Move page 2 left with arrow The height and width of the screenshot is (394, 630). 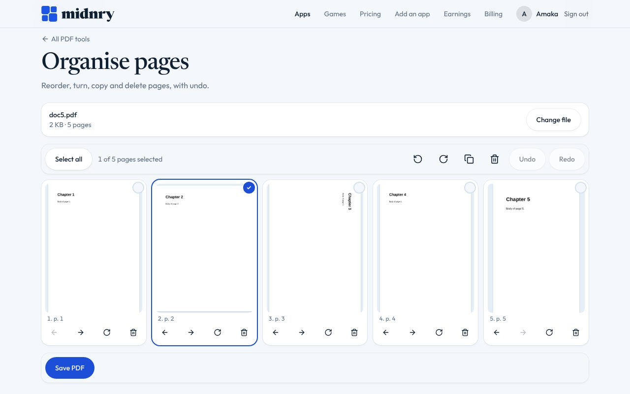[165, 332]
